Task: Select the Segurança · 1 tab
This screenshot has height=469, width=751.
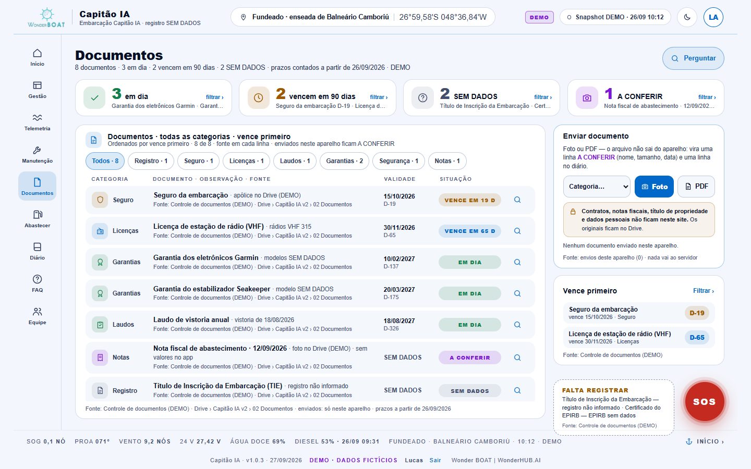Action: [399, 161]
